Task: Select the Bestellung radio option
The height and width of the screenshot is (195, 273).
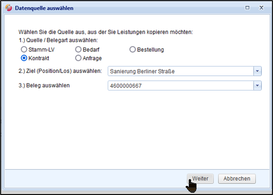Action: (132, 49)
